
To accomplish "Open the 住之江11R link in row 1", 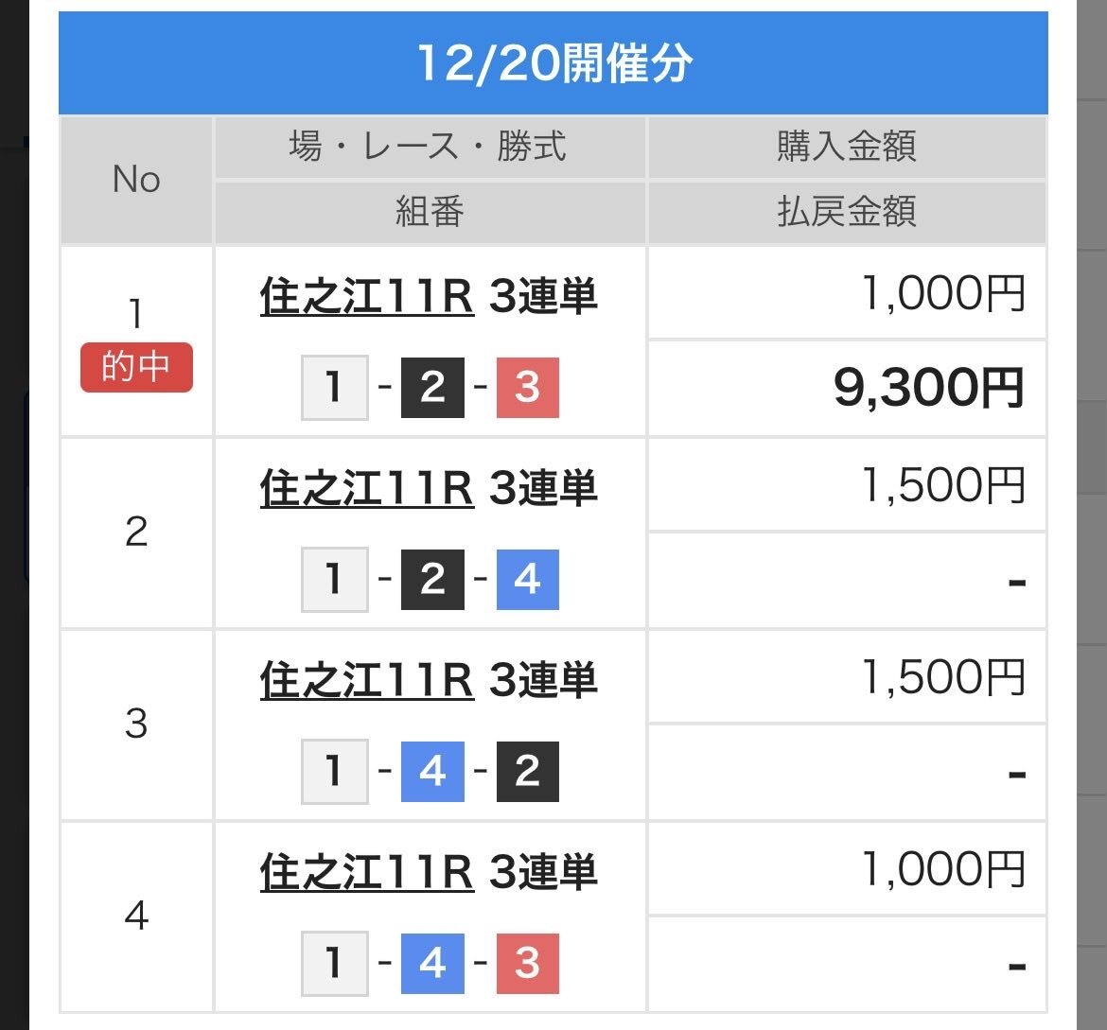I will [x=366, y=297].
